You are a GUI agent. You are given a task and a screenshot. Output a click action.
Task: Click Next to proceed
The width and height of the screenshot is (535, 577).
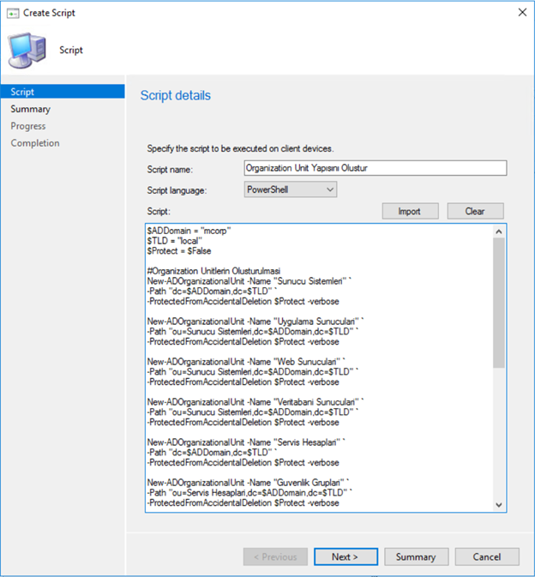(x=346, y=556)
